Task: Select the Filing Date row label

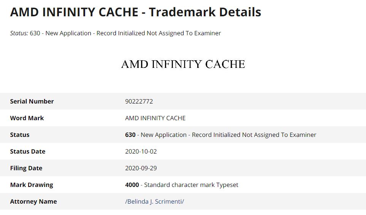Action: 26,168
